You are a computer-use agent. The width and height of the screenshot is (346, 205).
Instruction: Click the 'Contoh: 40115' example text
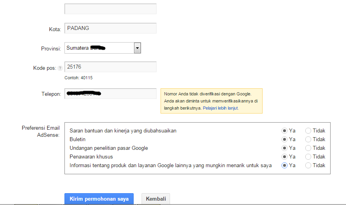pyautogui.click(x=79, y=78)
